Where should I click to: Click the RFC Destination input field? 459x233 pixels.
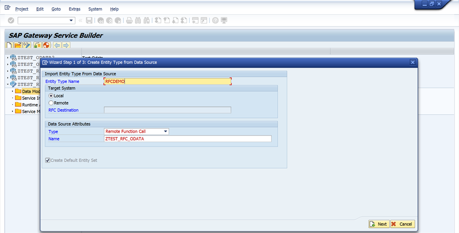point(168,110)
